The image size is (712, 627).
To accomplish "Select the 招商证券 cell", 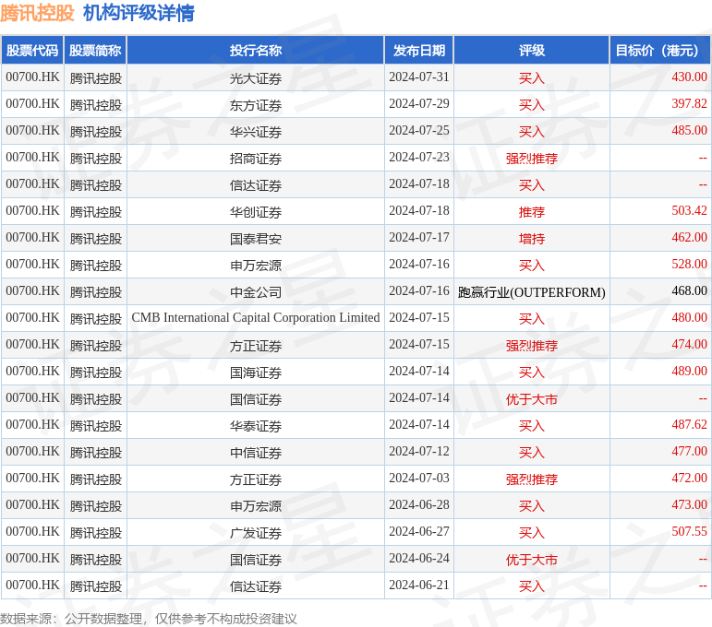I will click(256, 159).
